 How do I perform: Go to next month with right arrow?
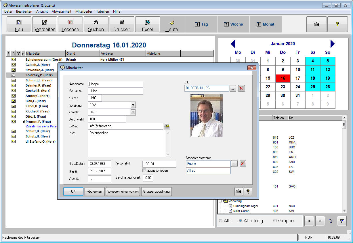(x=332, y=44)
